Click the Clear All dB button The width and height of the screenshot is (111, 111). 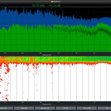[x=87, y=108]
